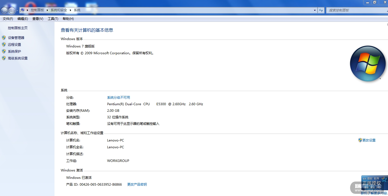The height and width of the screenshot is (196, 388).
Task: Open the 工具(T) menu
Action: tap(53, 19)
